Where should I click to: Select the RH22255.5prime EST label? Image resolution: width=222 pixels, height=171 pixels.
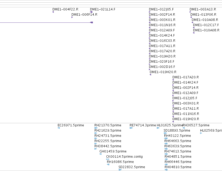pyautogui.click(x=108, y=141)
